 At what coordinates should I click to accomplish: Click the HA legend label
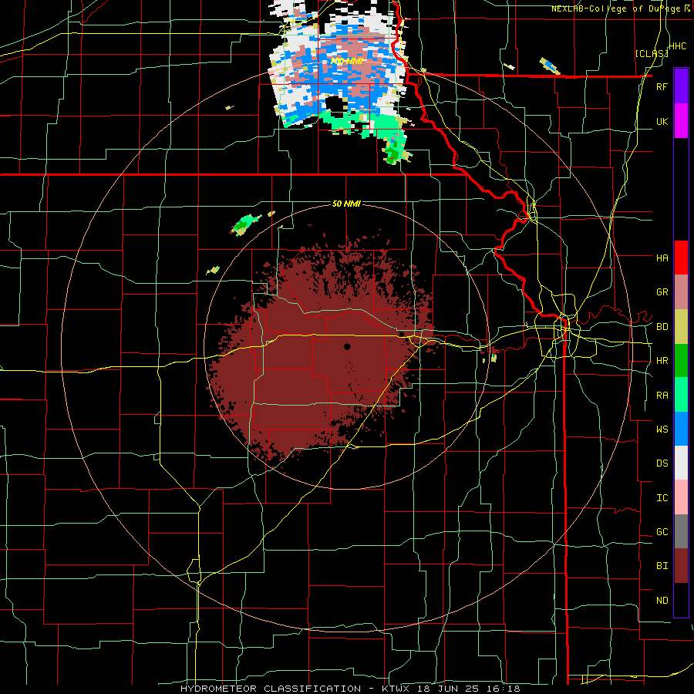[x=662, y=258]
